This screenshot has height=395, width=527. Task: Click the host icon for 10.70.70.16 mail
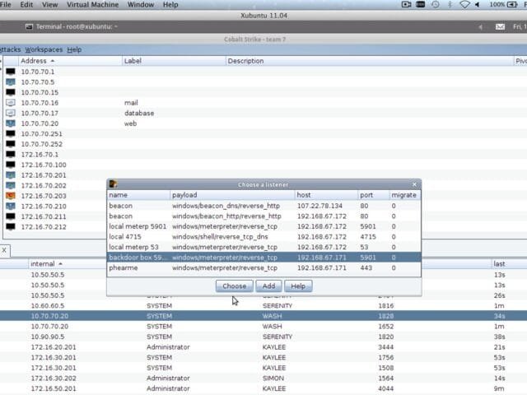pyautogui.click(x=11, y=103)
